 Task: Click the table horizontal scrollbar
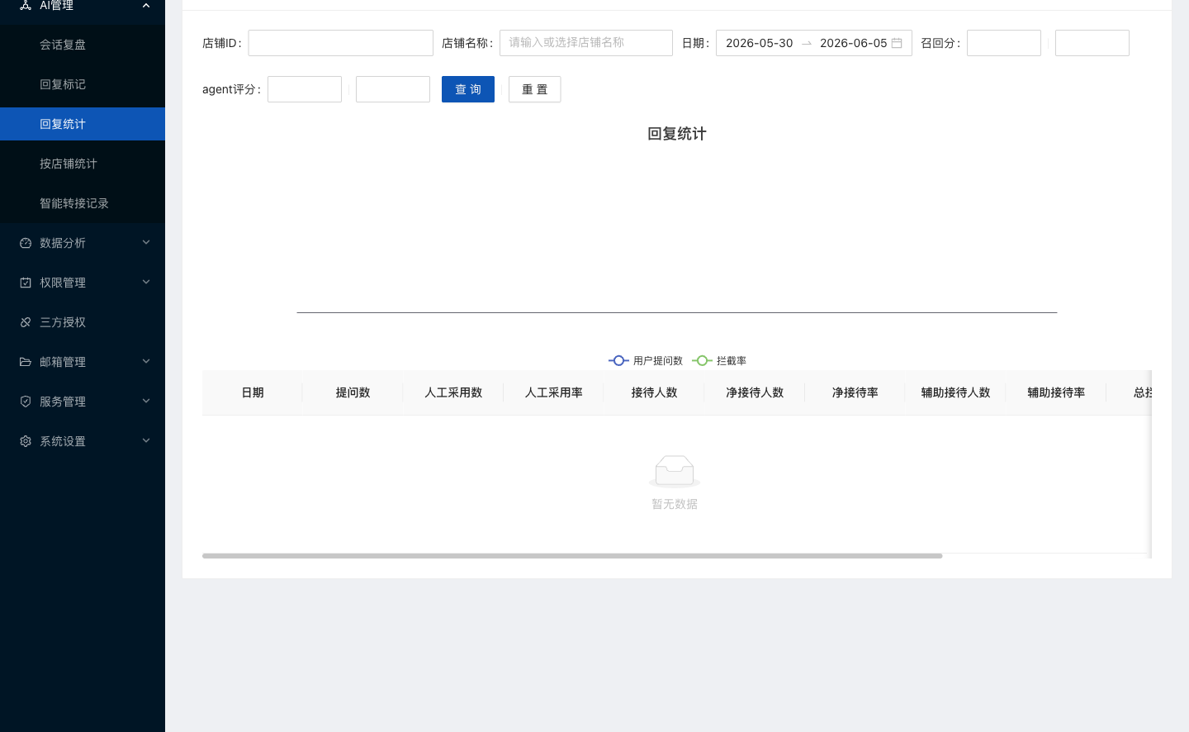pos(572,556)
